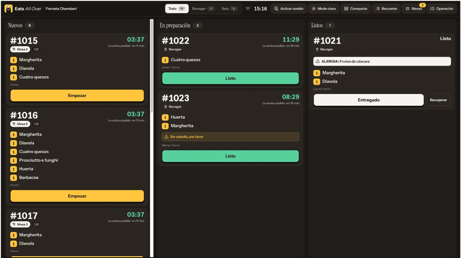
Task: Click the QR badge on order #1017
Action: [x=36, y=224]
